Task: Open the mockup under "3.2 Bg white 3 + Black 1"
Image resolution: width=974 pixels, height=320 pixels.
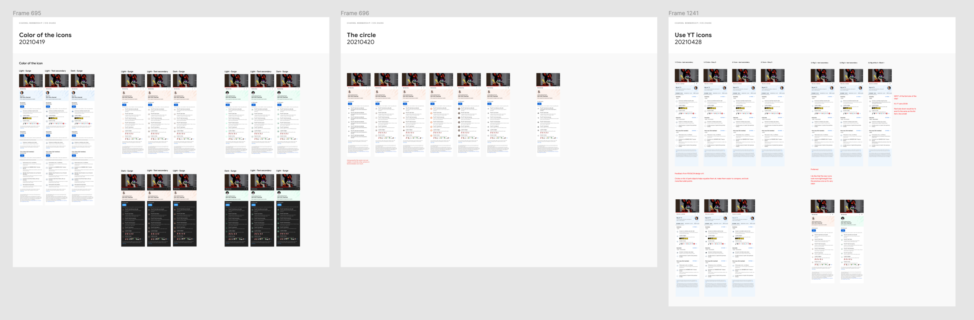Action: [880, 118]
